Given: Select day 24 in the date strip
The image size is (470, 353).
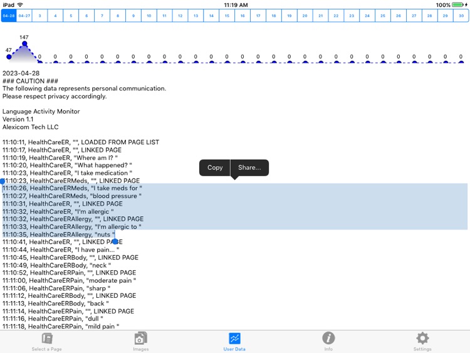Looking at the screenshot, I should 367,16.
